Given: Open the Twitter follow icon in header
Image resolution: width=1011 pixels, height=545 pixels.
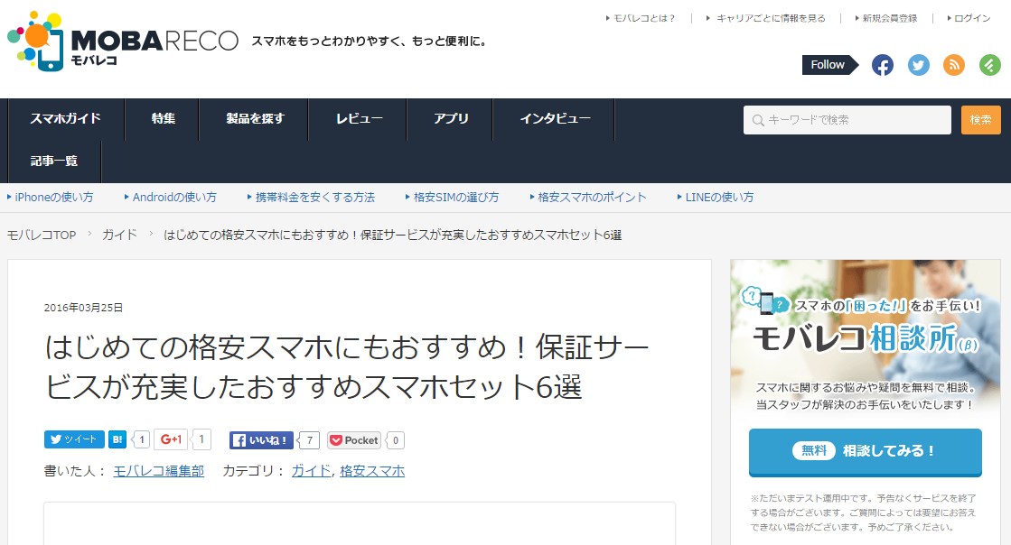Looking at the screenshot, I should pos(919,65).
